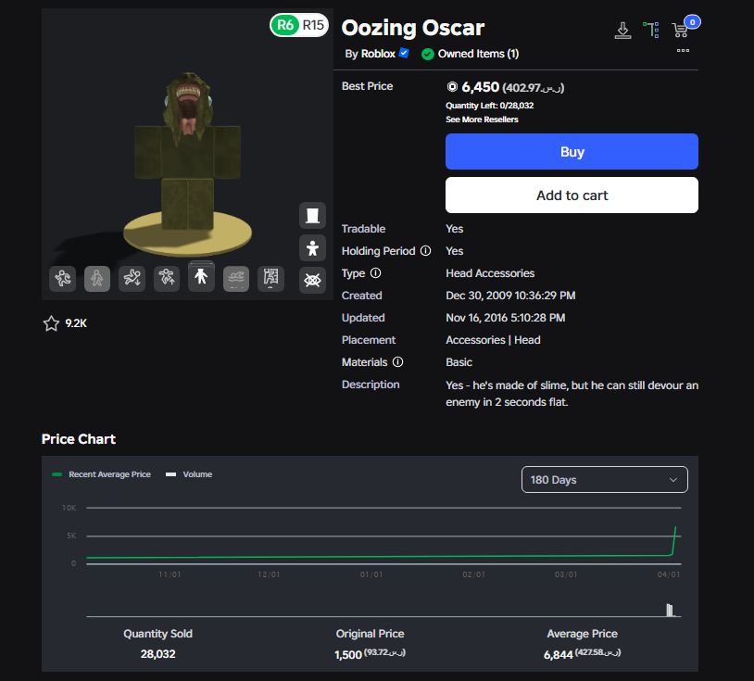754x681 pixels.
Task: Toggle Volume legend entry in chart
Action: 189,474
